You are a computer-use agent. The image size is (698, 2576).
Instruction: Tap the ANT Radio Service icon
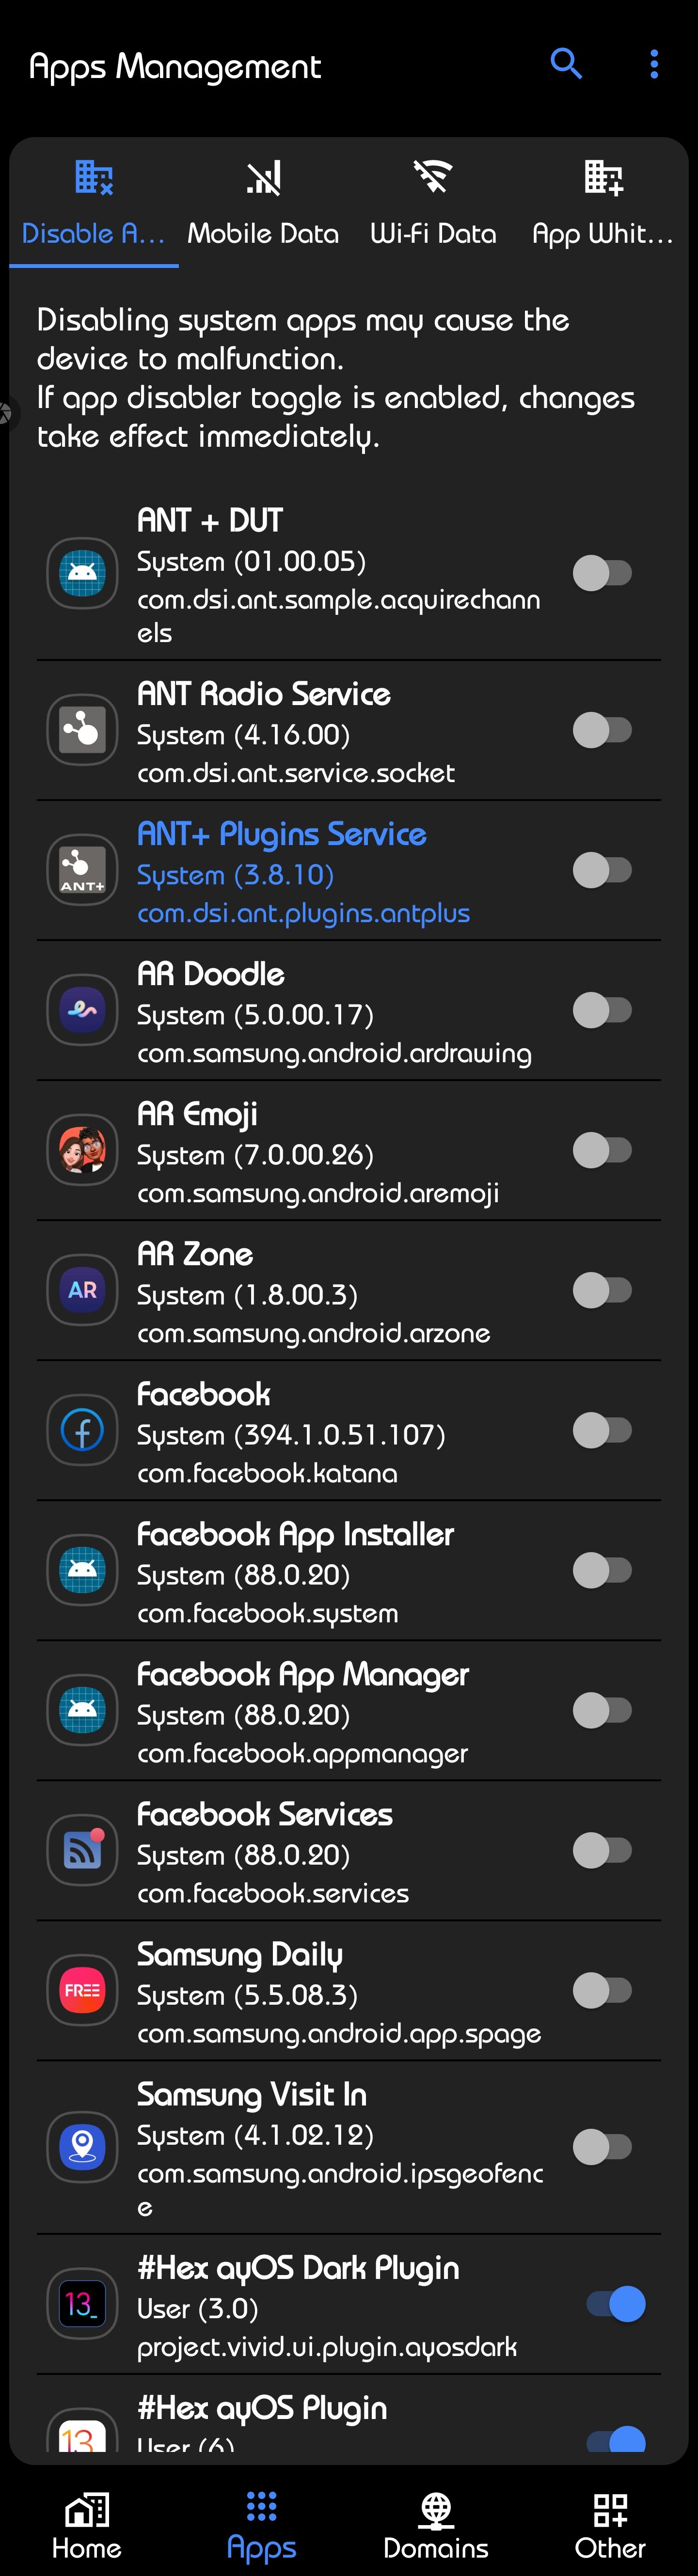82,730
